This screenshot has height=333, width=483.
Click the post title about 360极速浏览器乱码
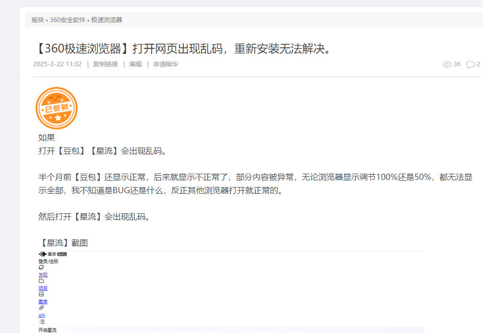(x=183, y=49)
